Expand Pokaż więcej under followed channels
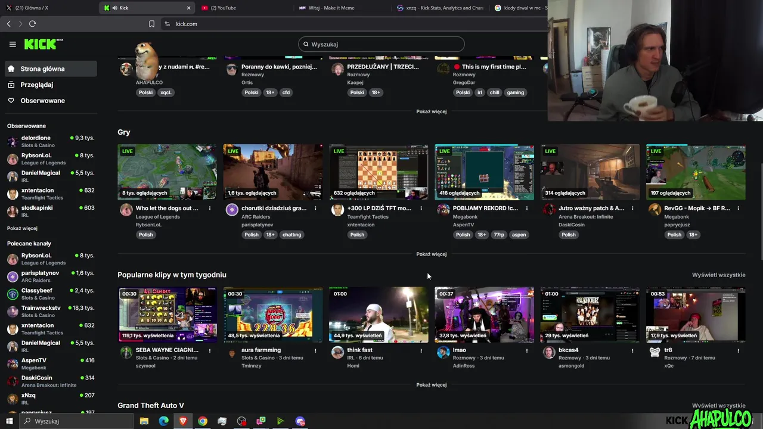 (22, 228)
